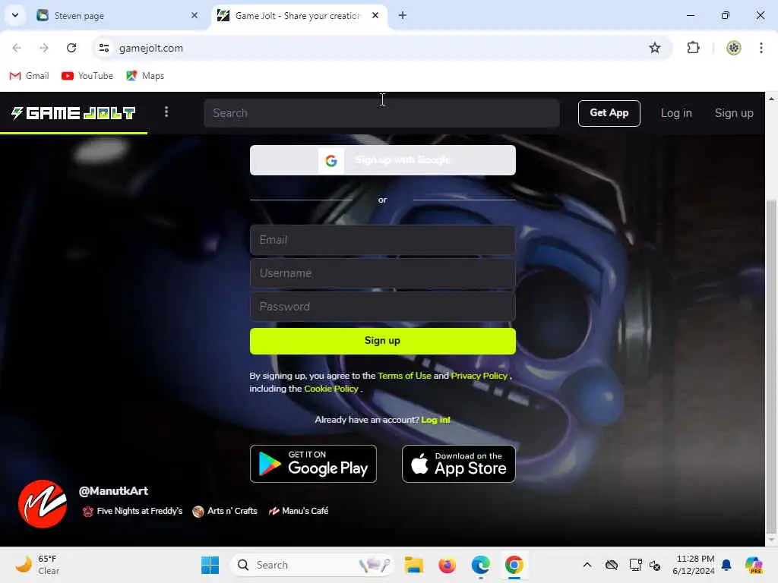Click the page vertical scrollbar
Image resolution: width=778 pixels, height=583 pixels.
pyautogui.click(x=771, y=366)
